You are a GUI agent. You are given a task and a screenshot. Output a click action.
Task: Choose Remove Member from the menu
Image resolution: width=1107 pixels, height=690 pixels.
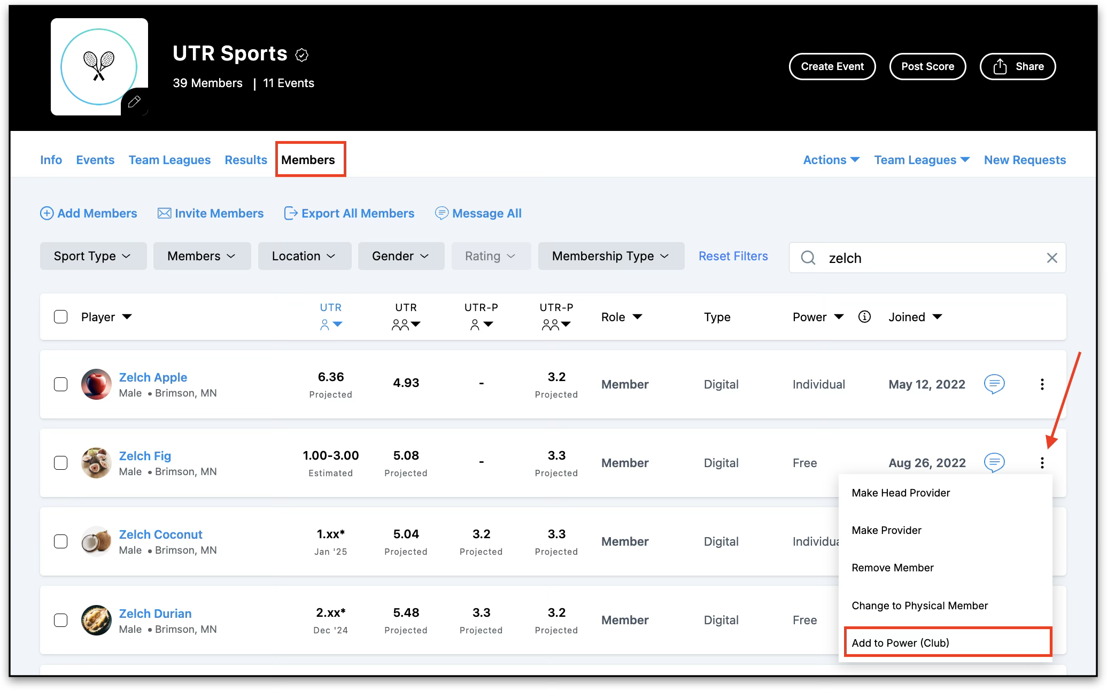tap(945, 568)
